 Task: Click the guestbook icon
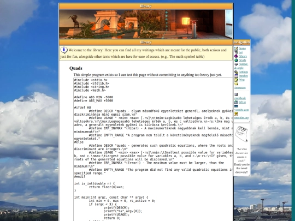click(236, 94)
